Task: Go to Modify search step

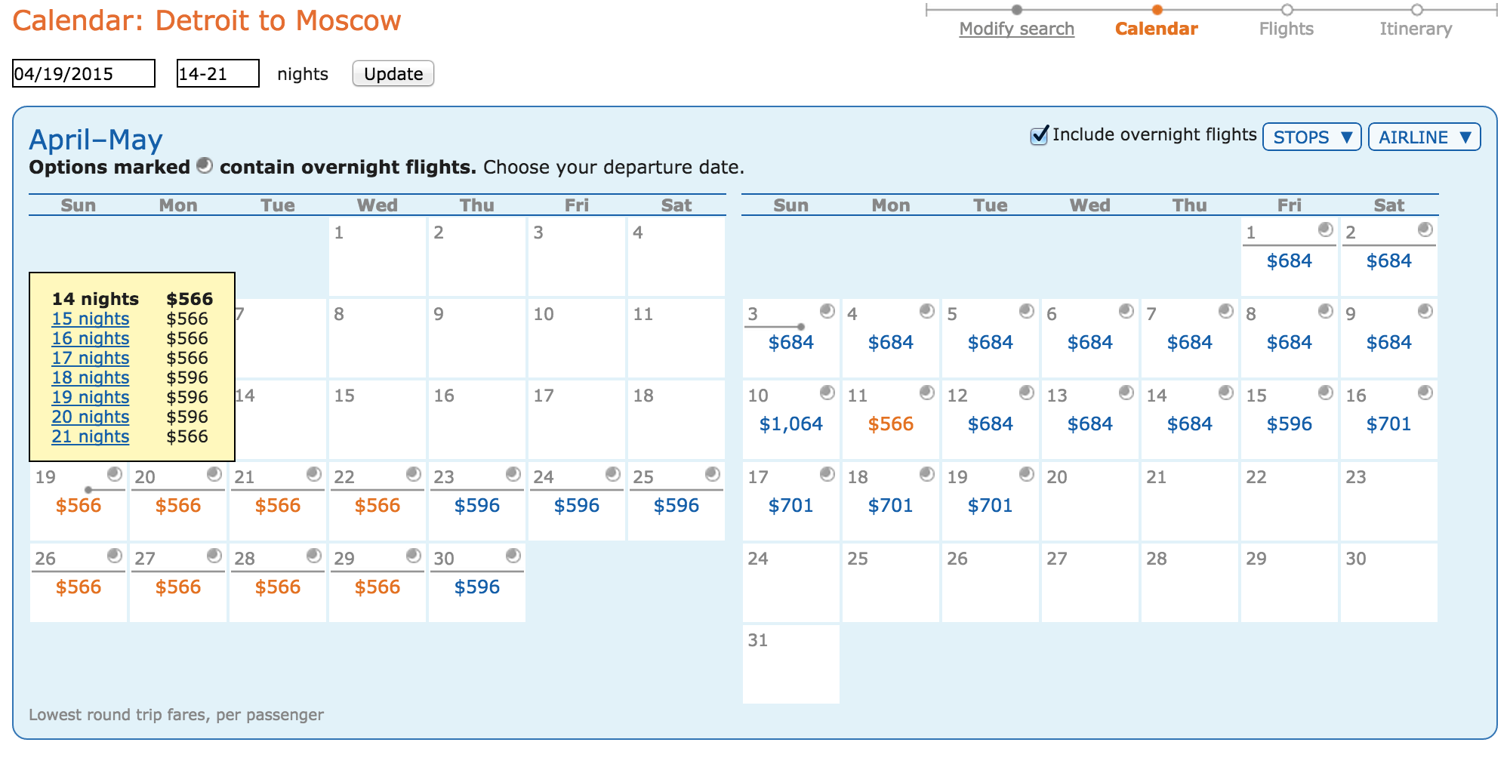Action: tap(1016, 29)
